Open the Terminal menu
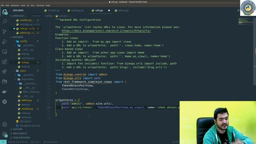The height and width of the screenshot is (144, 256). [x=40, y=5]
